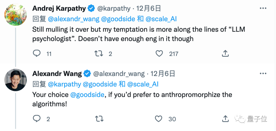The height and width of the screenshot is (131, 276).
Task: Open @karpathy mention in Wang's reply line
Action: tap(64, 84)
